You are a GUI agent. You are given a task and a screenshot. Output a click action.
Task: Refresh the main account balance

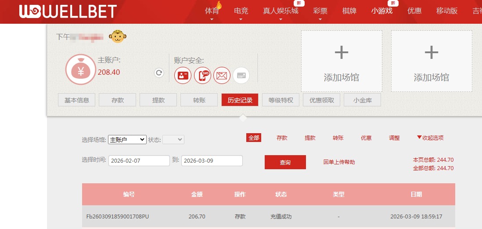tap(159, 73)
